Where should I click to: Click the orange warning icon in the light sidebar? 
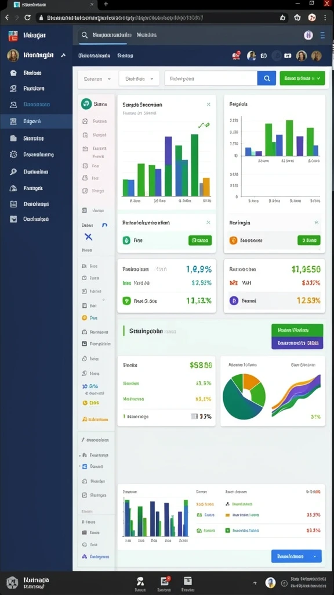pos(85,420)
